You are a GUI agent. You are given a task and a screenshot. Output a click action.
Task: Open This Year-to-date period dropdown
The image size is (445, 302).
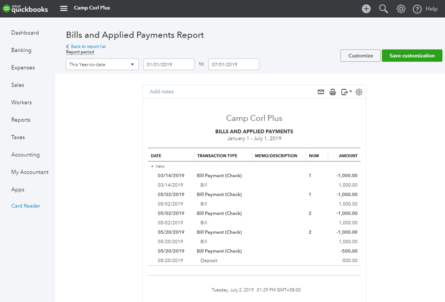102,64
